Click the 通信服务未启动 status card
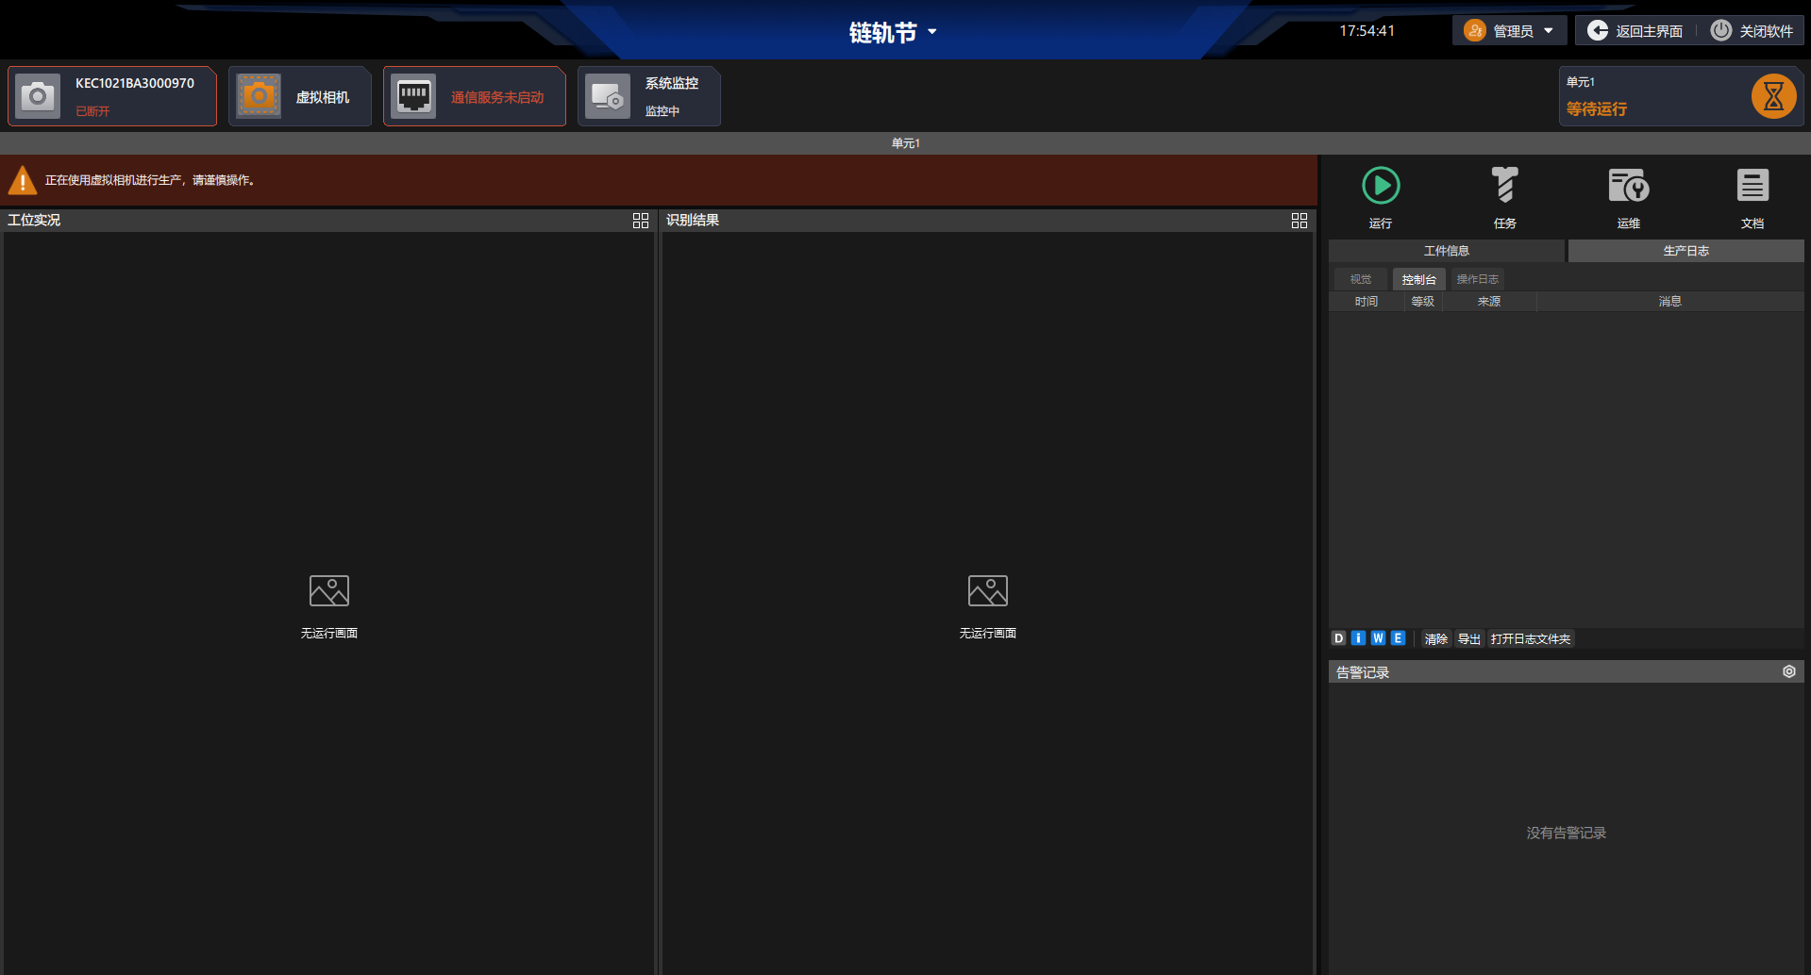This screenshot has height=975, width=1811. click(474, 95)
